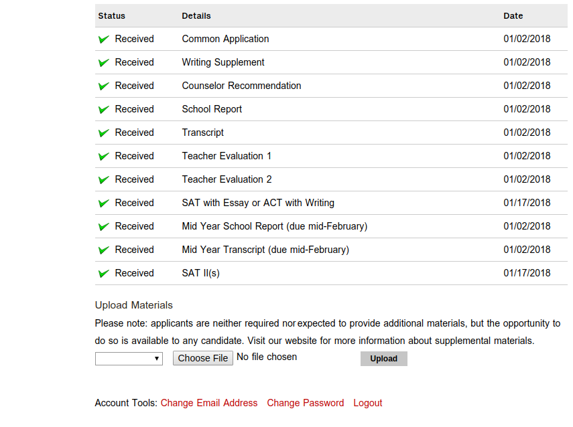573x427 pixels.
Task: Click the SAT II(s) received checkmark icon
Action: (104, 273)
